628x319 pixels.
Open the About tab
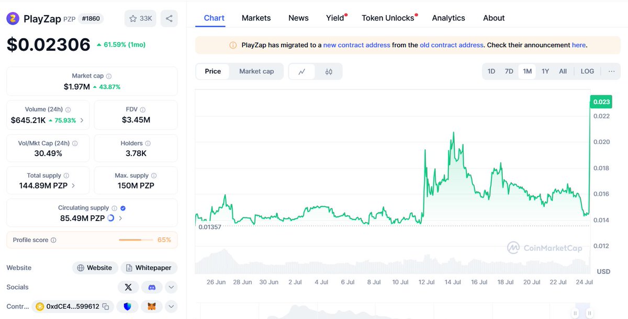click(494, 18)
